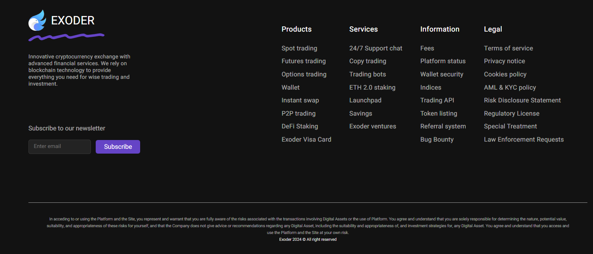Open Law Enforcement Requests link
Screen dimensions: 593x254
[523, 140]
